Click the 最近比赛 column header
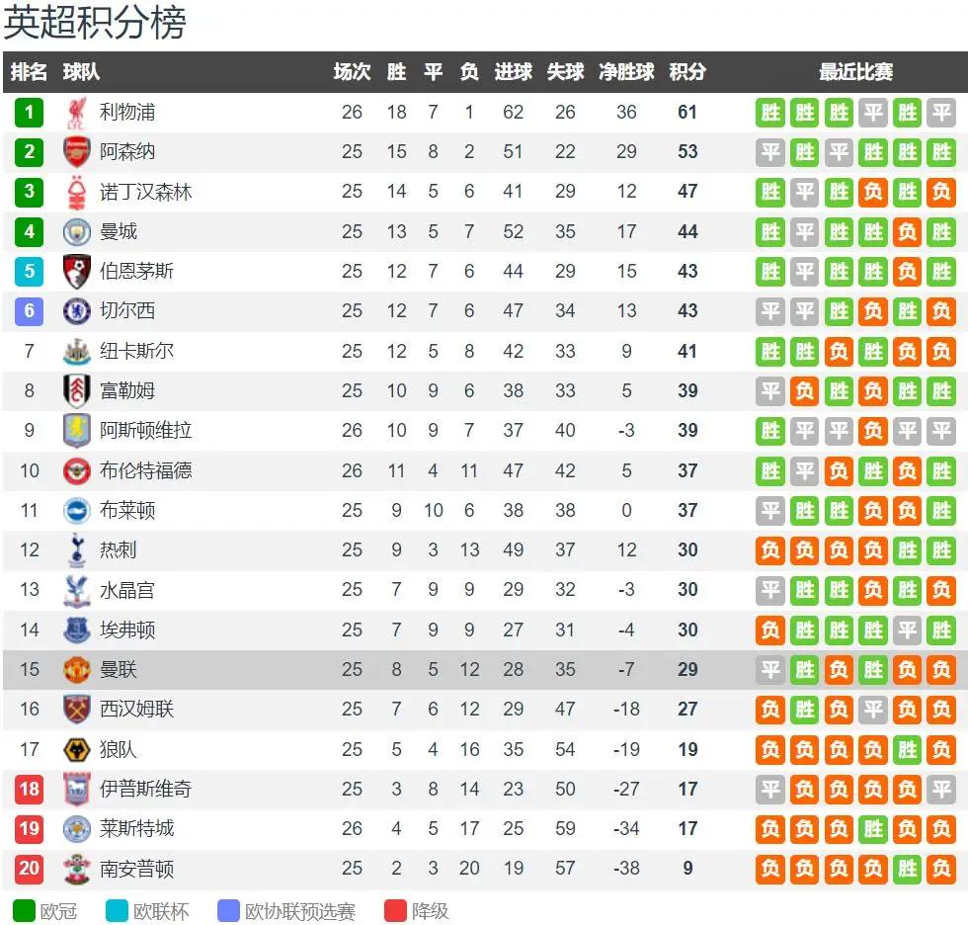Image resolution: width=968 pixels, height=925 pixels. pyautogui.click(x=855, y=71)
